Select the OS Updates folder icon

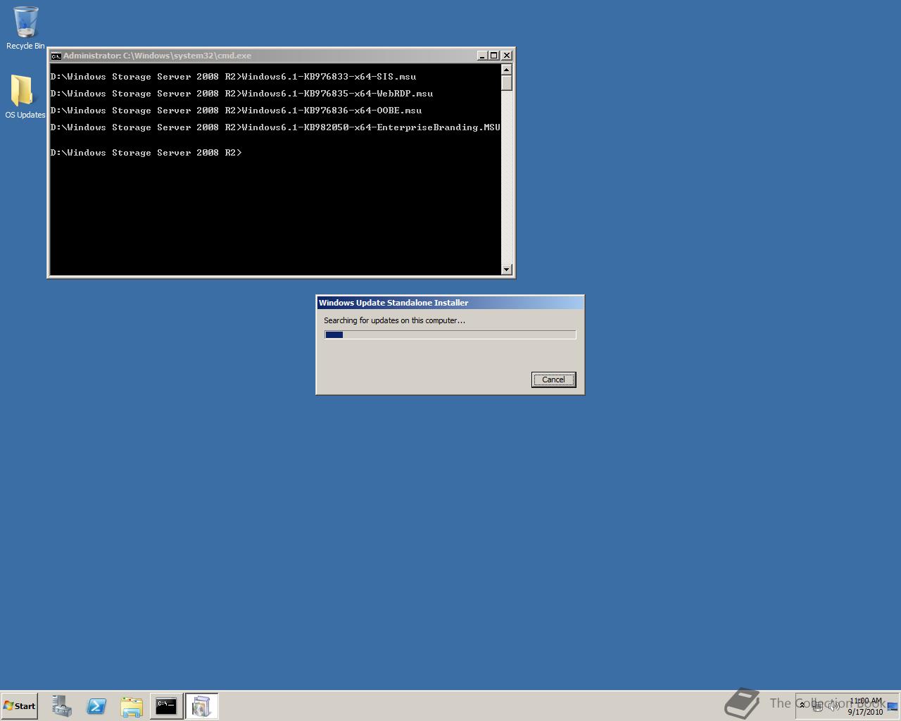[25, 96]
